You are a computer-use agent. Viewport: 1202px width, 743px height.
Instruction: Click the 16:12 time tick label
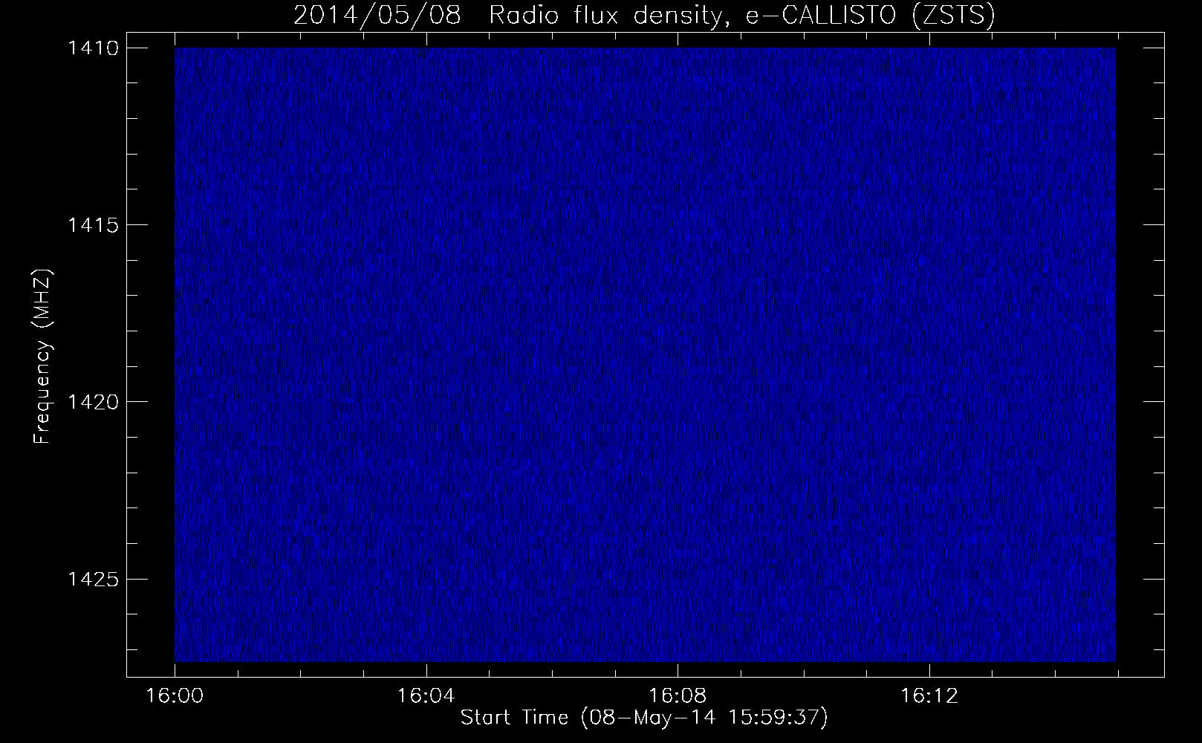point(929,695)
